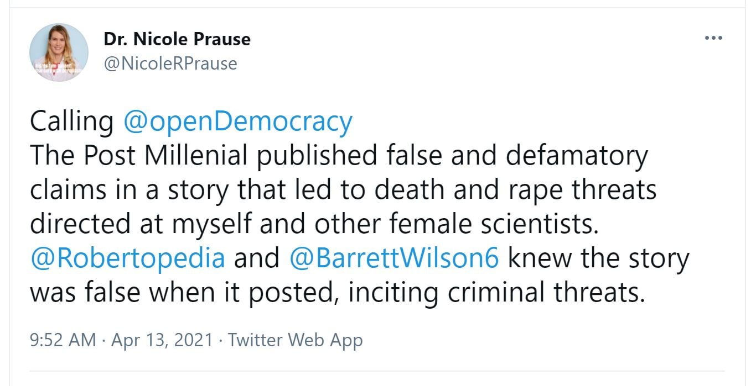Select the Apr 13, 2021 date
Image resolution: width=756 pixels, height=386 pixels.
162,340
